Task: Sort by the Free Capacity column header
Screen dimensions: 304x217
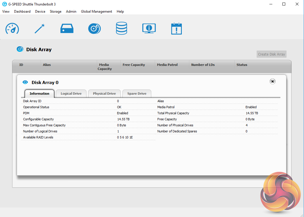Action: point(134,65)
